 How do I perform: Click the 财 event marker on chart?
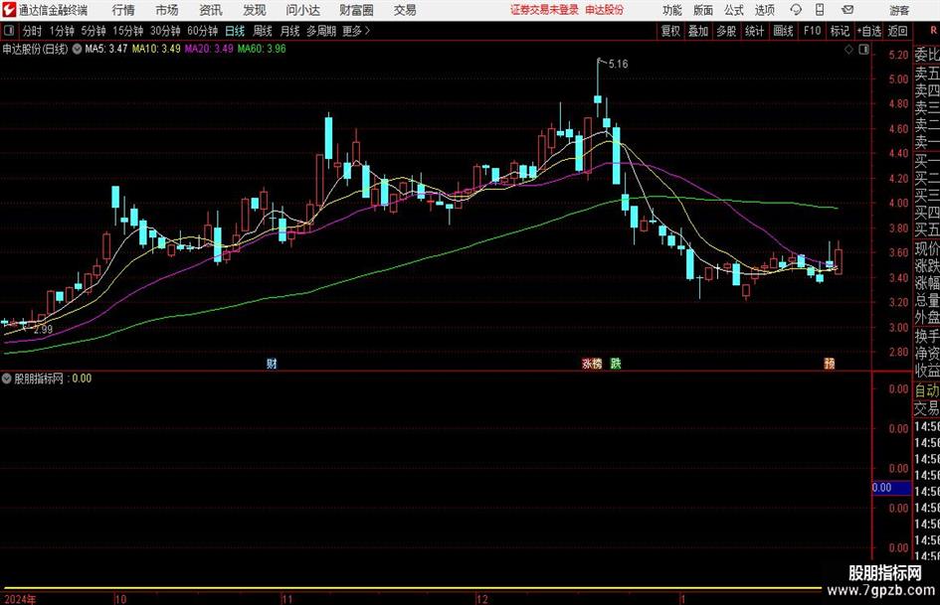click(x=272, y=364)
